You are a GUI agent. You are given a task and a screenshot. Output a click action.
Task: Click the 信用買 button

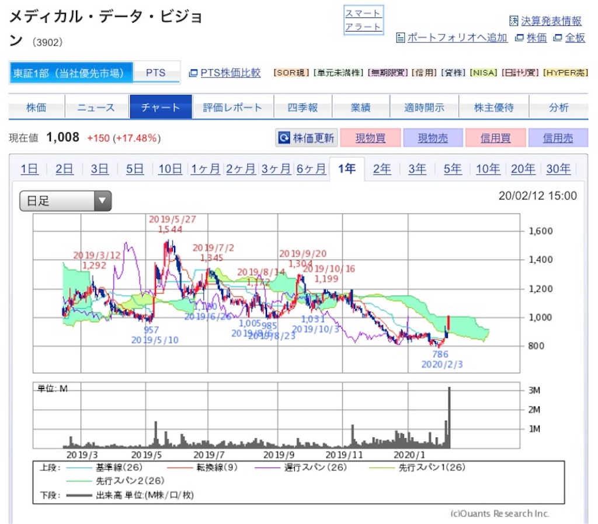click(x=495, y=138)
